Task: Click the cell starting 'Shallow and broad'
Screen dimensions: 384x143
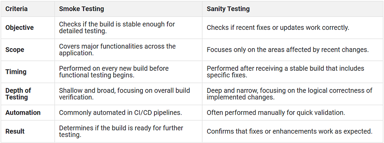Action: click(x=128, y=94)
